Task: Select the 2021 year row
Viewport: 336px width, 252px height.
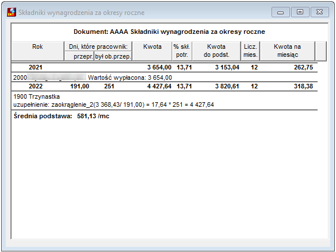Action: [165, 67]
